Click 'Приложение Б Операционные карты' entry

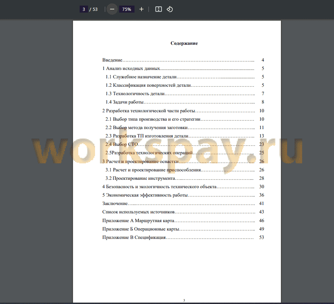point(183,229)
